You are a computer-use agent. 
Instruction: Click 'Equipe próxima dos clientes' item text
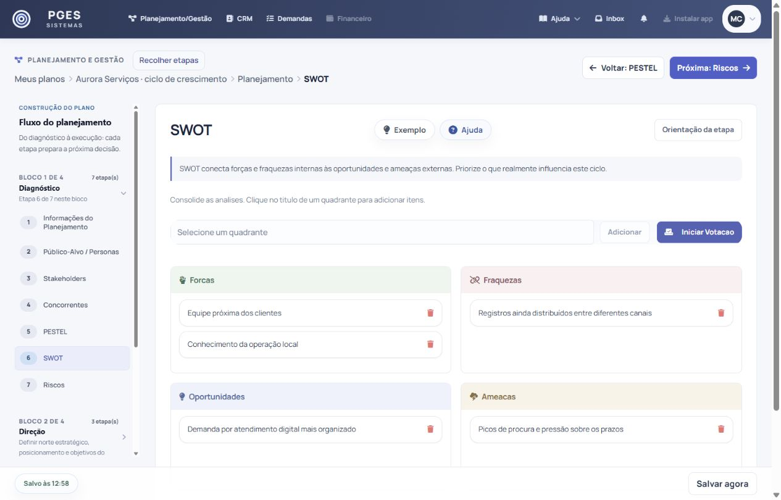(x=235, y=313)
